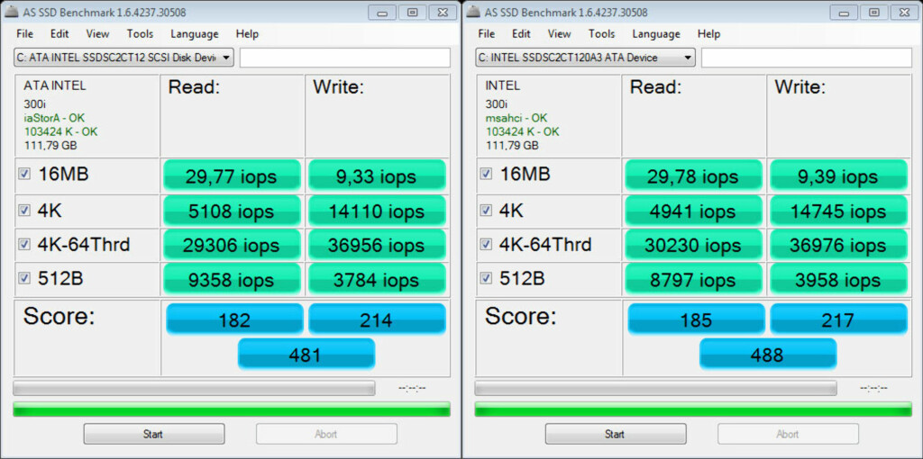Minimize the right AS SSD Benchmark window
Screen dimensions: 923x459
point(844,12)
